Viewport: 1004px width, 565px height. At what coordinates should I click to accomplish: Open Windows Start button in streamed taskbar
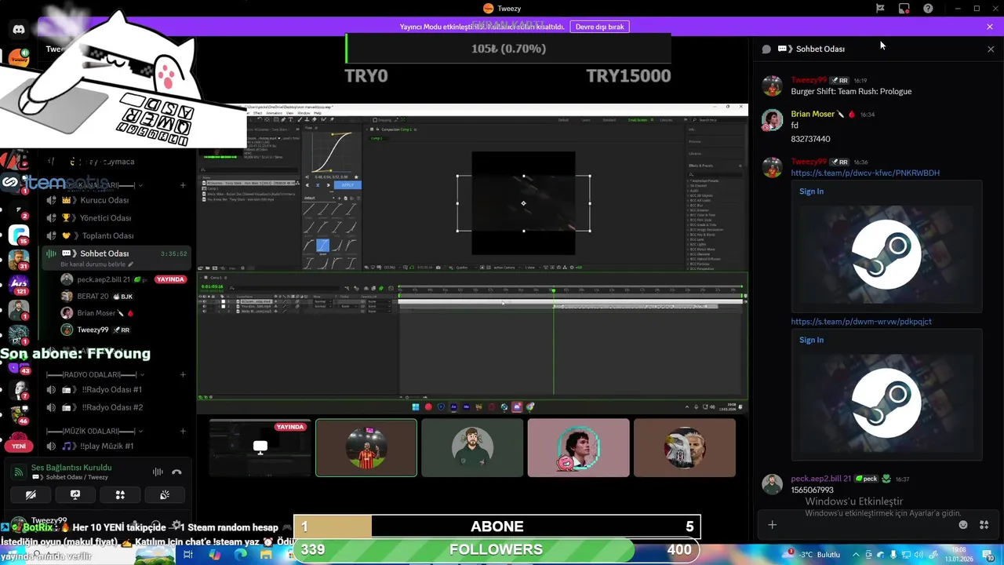416,406
